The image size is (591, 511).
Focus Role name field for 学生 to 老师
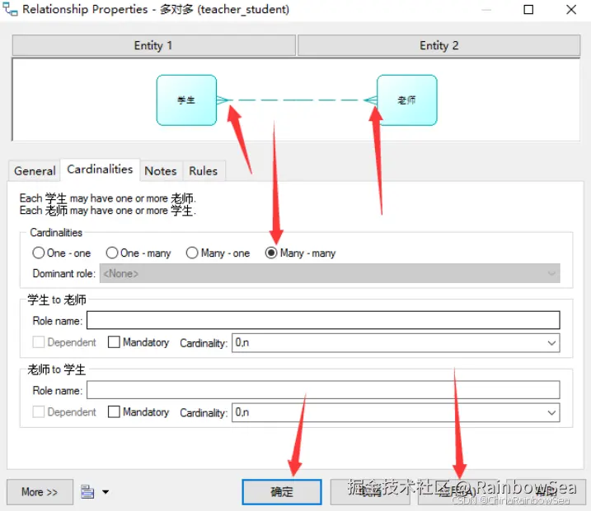(323, 320)
